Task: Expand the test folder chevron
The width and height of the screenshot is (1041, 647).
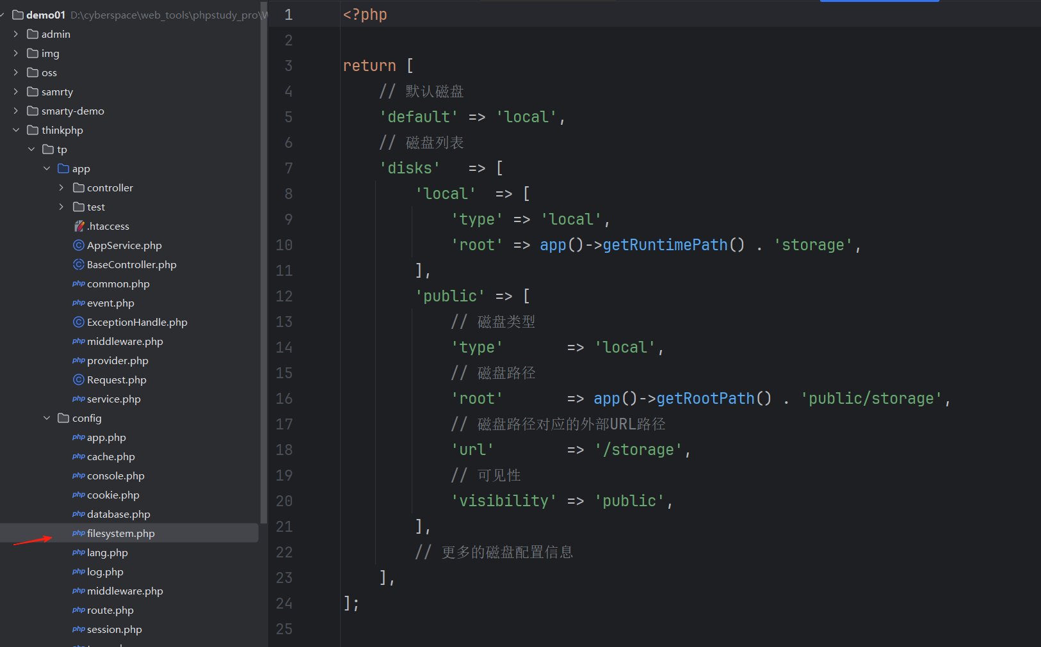Action: (x=61, y=207)
